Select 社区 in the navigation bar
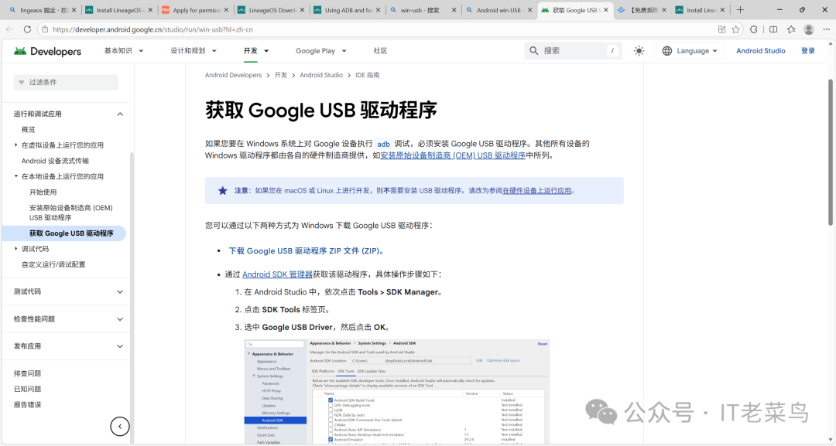This screenshot has height=446, width=836. pos(379,50)
